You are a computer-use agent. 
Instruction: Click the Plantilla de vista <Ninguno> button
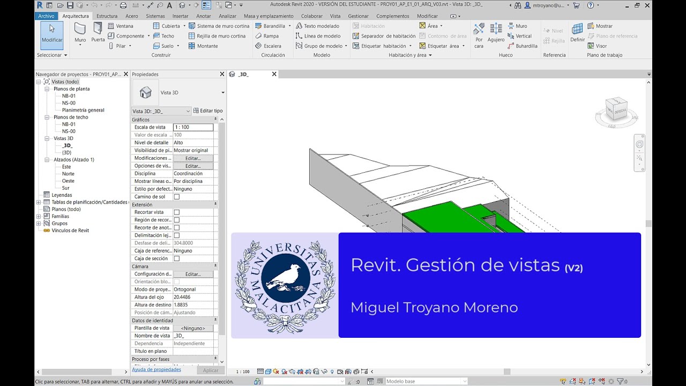(193, 328)
